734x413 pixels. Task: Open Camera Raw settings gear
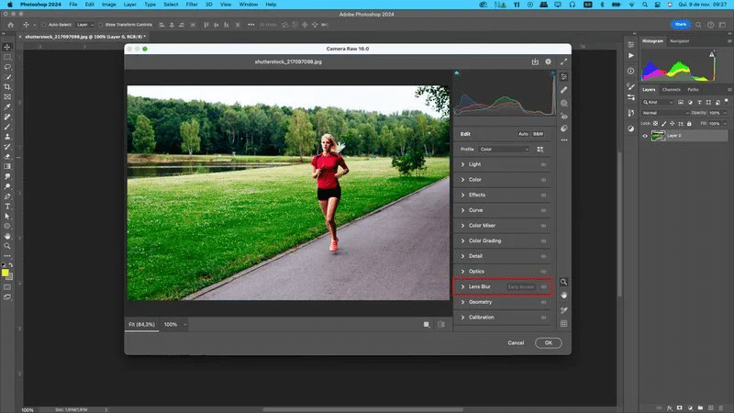548,61
